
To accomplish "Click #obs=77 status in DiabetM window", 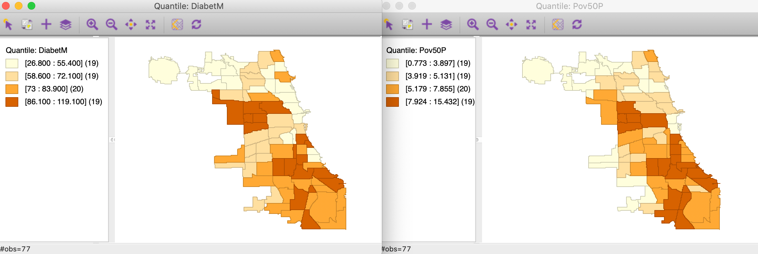I will point(15,249).
